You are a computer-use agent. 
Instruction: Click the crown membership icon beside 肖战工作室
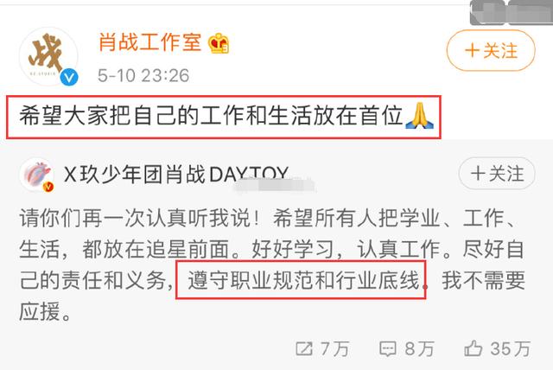(x=219, y=43)
